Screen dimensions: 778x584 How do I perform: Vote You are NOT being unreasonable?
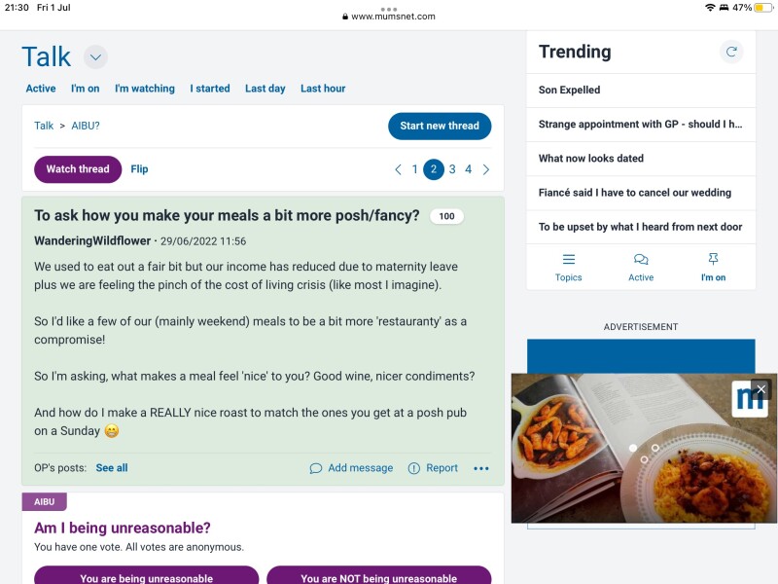pyautogui.click(x=379, y=577)
